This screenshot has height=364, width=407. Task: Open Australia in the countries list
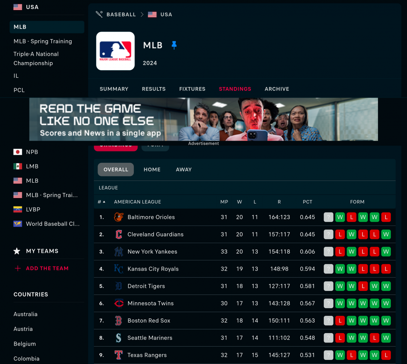26,314
